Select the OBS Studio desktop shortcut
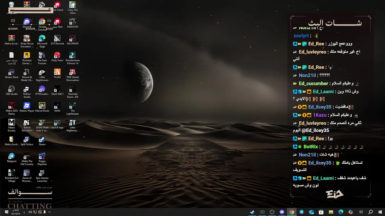Image resolution: width=385 pixels, height=216 pixels. coord(11,91)
